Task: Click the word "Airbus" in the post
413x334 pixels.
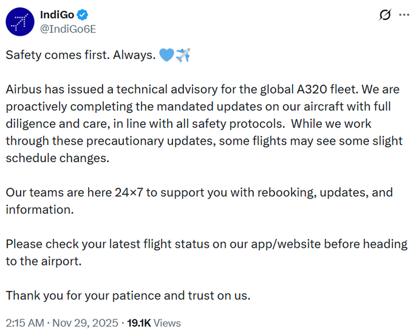Action: [24, 90]
